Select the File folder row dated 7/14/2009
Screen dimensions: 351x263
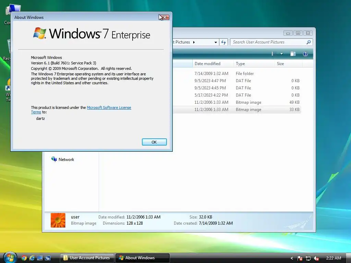point(237,73)
